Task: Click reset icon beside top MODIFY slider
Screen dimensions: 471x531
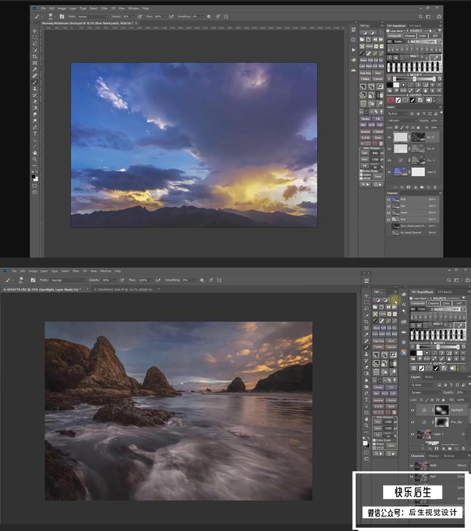Action: pos(439,79)
